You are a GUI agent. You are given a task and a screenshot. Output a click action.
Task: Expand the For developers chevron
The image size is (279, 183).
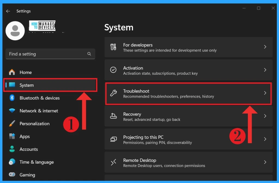265,47
